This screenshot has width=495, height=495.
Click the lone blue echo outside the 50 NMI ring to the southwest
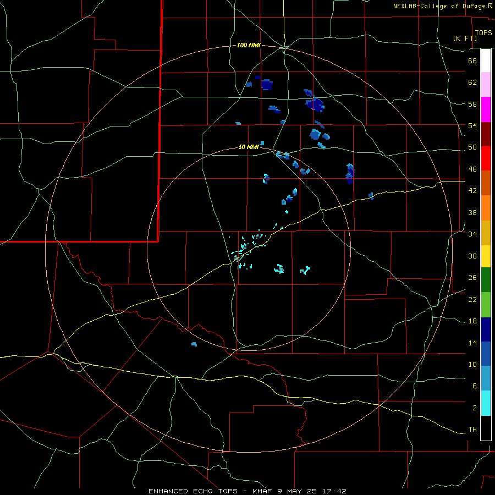tap(194, 344)
